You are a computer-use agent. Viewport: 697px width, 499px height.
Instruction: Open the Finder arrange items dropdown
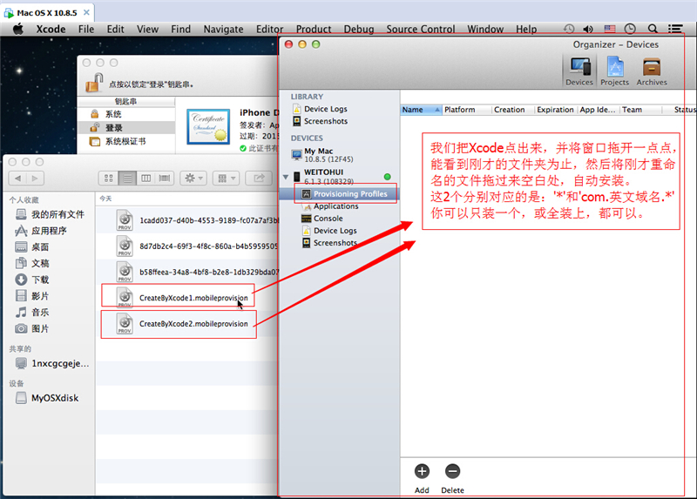(227, 179)
